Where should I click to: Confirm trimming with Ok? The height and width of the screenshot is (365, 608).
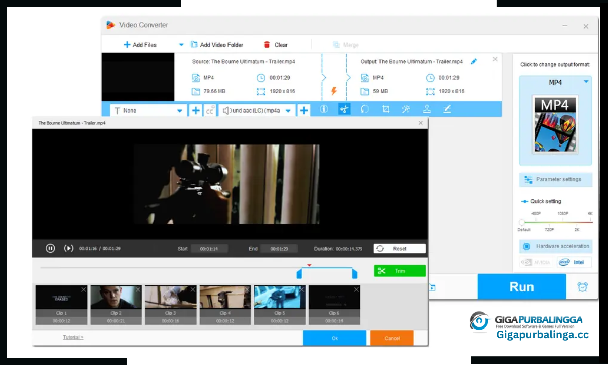click(334, 338)
